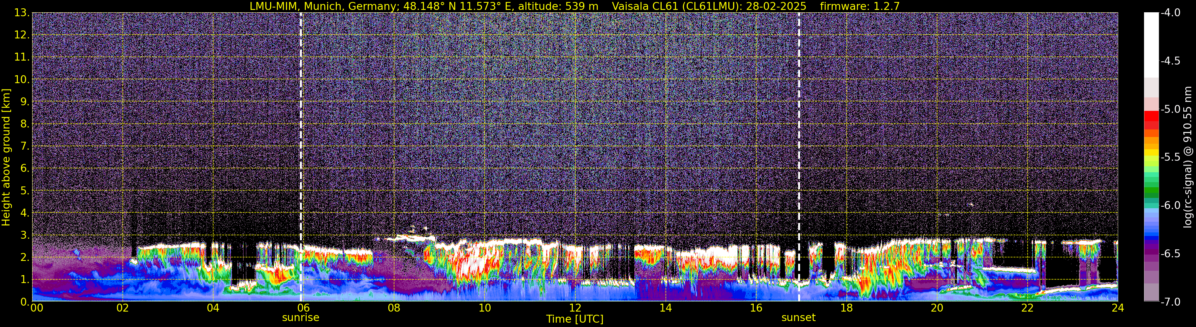Screen dimensions: 1196x327
Task: Click the '6.' tick on the height axis
Action: (25, 169)
